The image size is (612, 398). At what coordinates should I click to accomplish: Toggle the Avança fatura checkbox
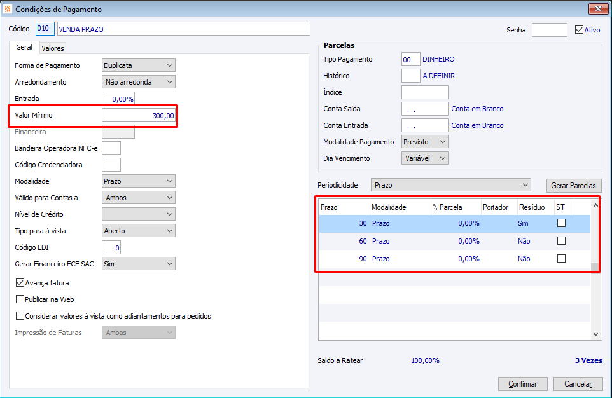20,282
